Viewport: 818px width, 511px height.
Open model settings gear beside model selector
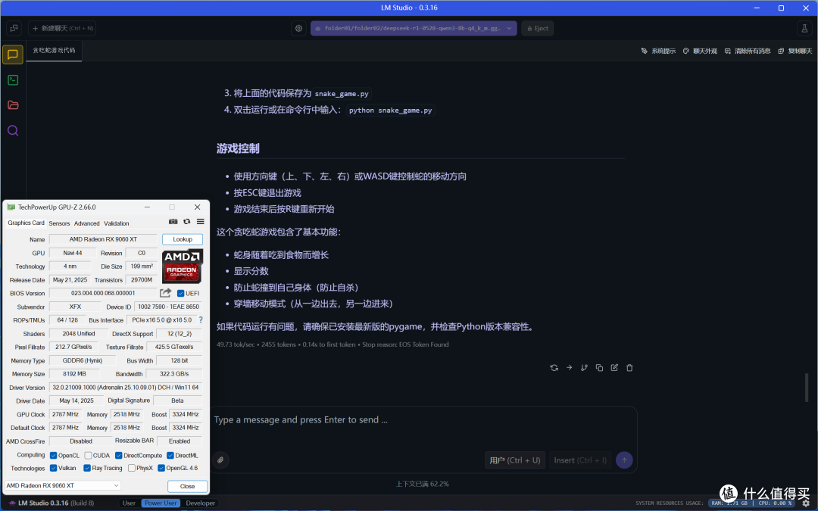click(298, 28)
